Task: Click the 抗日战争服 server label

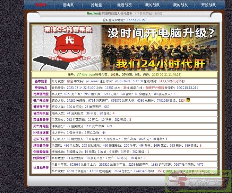Action: point(41,168)
